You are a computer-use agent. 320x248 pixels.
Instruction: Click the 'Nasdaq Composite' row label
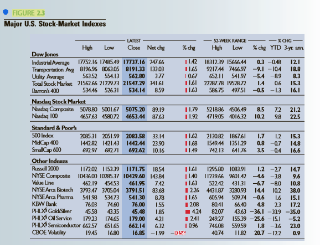pyautogui.click(x=53, y=109)
